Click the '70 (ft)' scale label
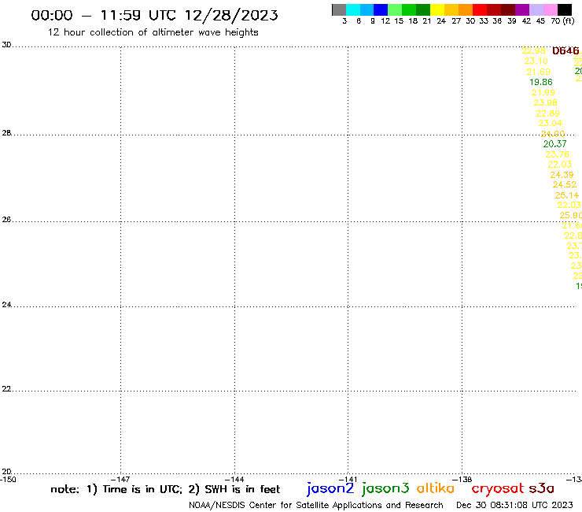 point(562,20)
